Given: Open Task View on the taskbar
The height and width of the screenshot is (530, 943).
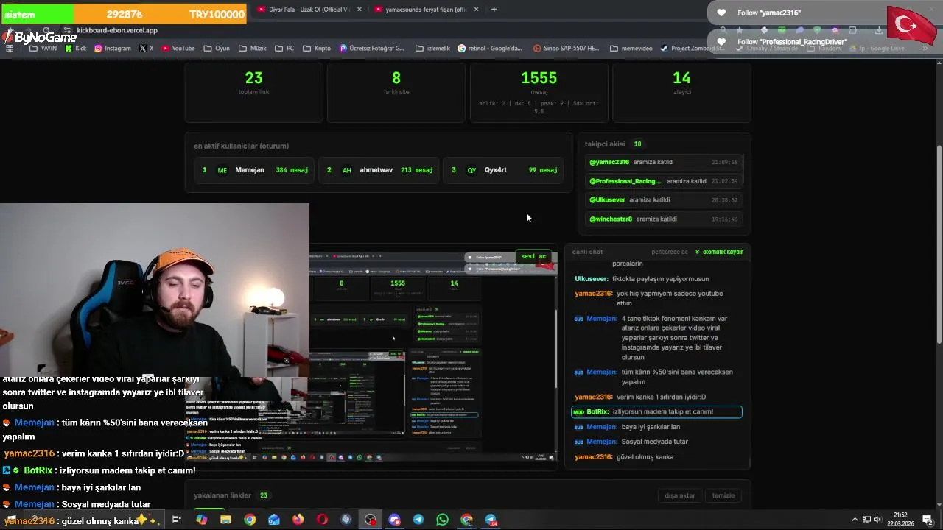Looking at the screenshot, I should tap(177, 520).
